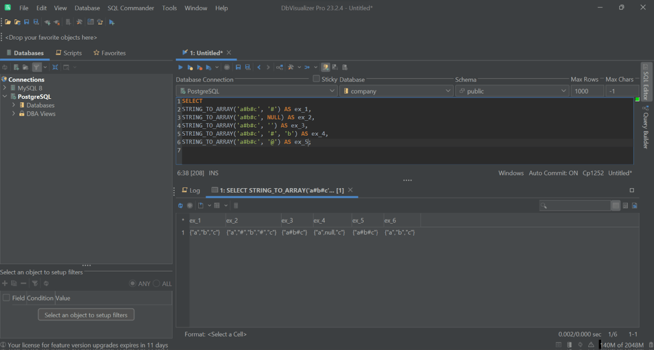This screenshot has height=350, width=654.
Task: Enable the Sticky Database checkbox
Action: [x=316, y=78]
